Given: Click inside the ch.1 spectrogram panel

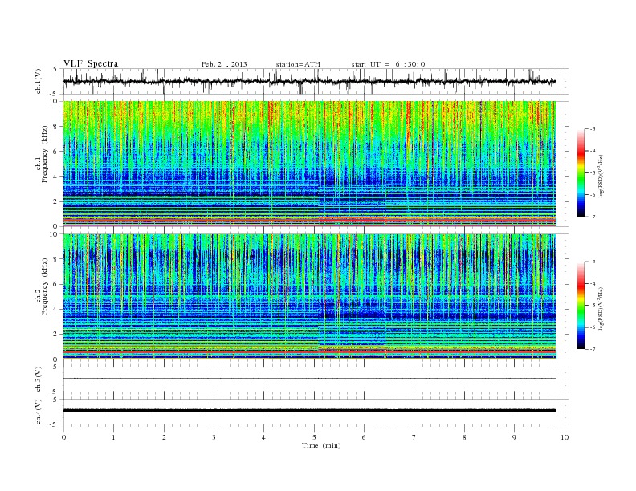Looking at the screenshot, I should click(309, 164).
